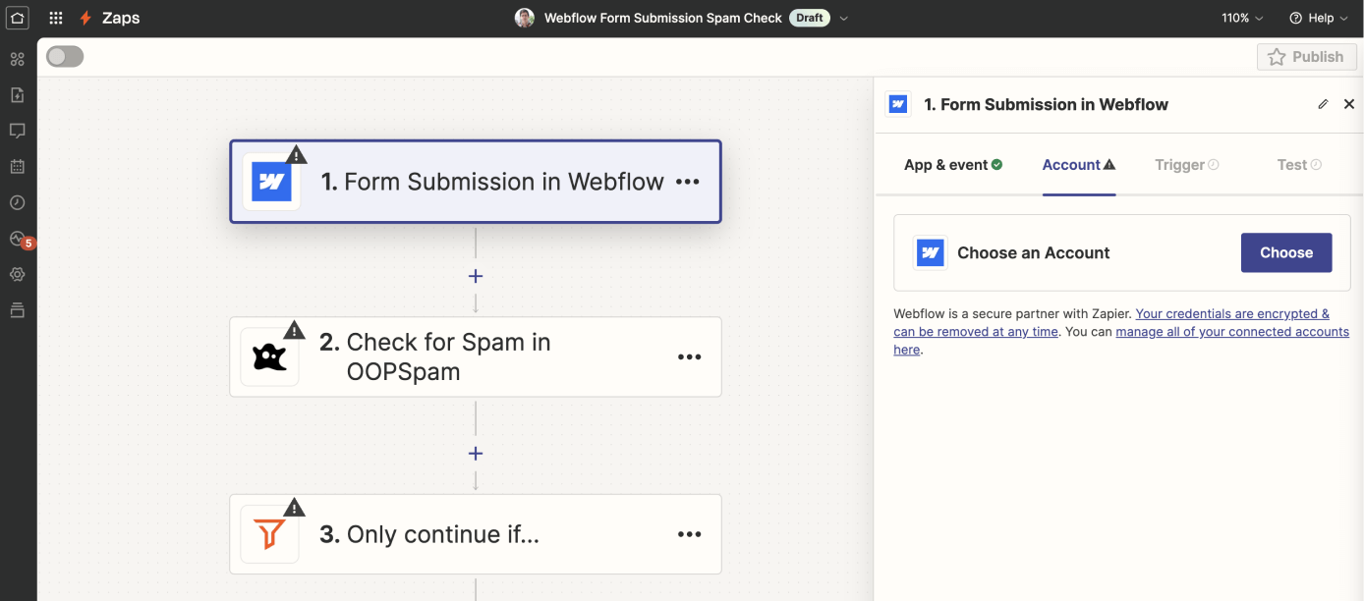This screenshot has height=601, width=1364.
Task: Turn on the Zap on/off switch
Action: 65,57
